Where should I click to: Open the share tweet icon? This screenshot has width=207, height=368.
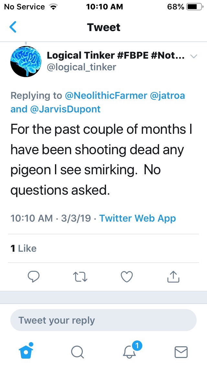pyautogui.click(x=173, y=276)
